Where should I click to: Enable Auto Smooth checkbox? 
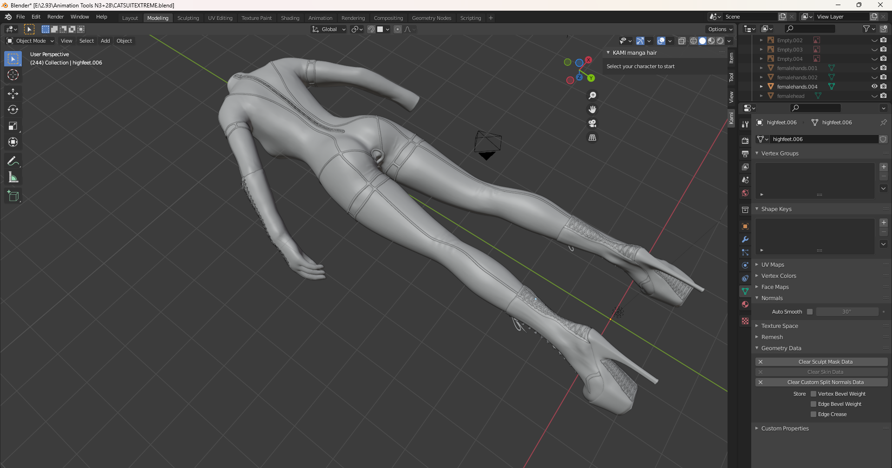[x=810, y=312]
